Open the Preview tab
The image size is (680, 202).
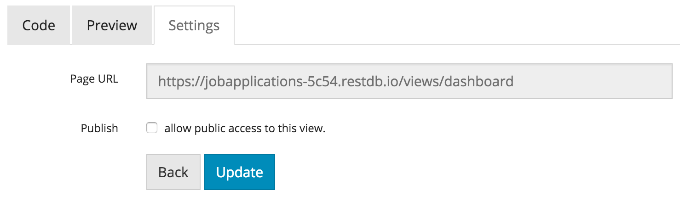(112, 25)
